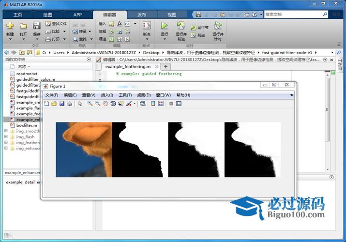
Task: Insert Legend icon in Figure 1 toolbar
Action: coord(161,104)
